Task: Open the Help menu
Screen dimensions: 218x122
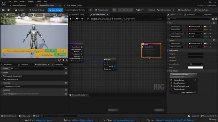Action: click(45, 1)
